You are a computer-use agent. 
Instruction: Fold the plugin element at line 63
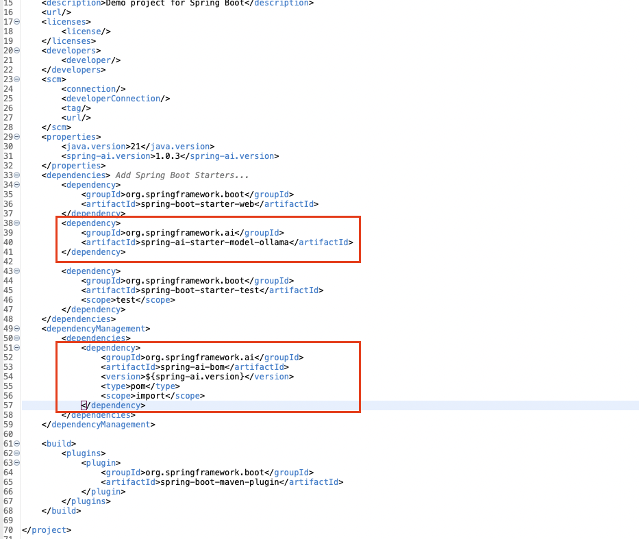tap(17, 463)
